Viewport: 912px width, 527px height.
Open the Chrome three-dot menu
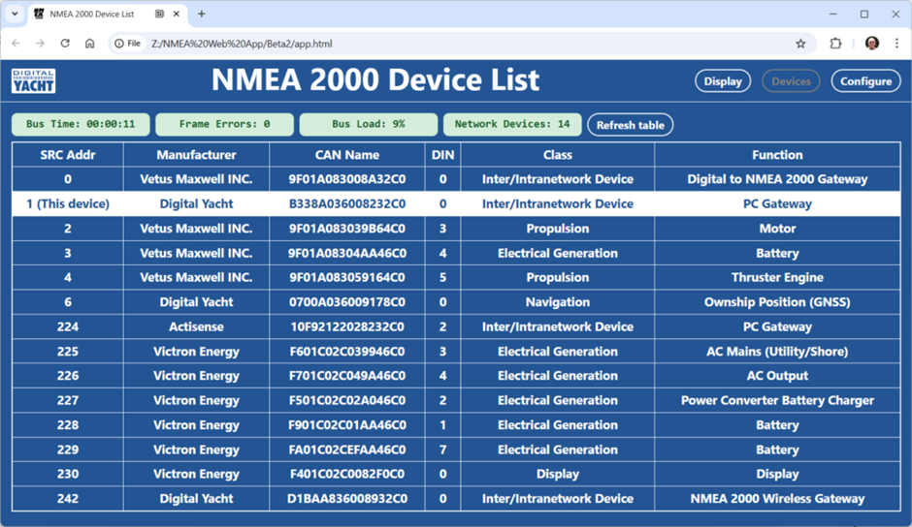coord(896,44)
